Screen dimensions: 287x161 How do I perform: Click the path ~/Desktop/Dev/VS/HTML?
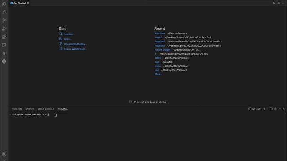(x=186, y=50)
